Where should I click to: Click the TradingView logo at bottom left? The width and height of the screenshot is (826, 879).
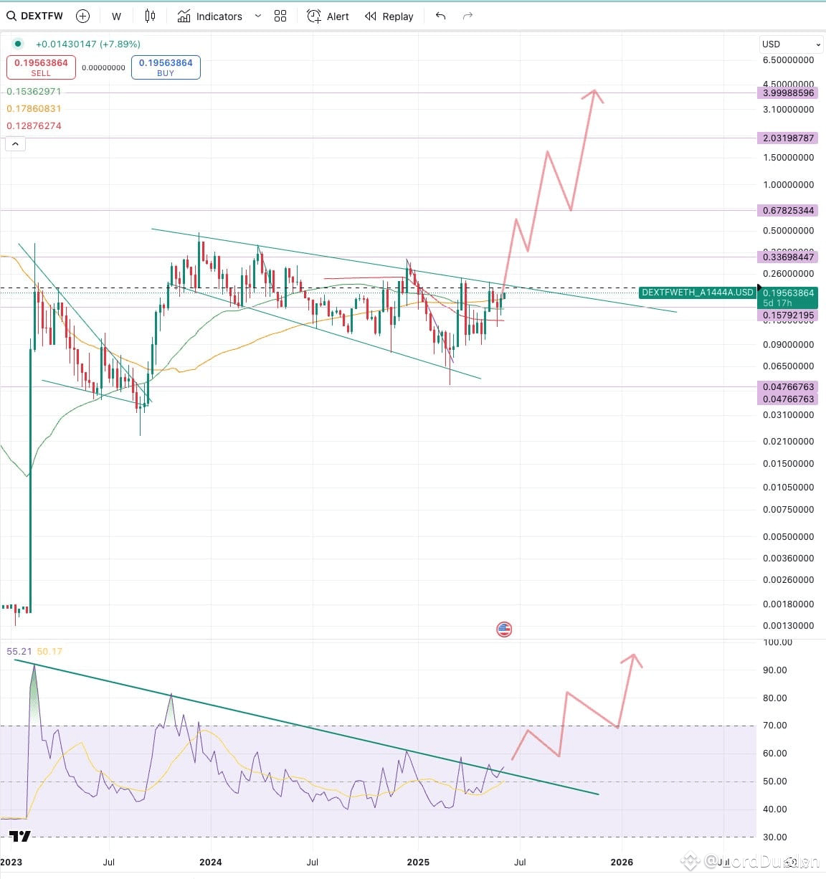[20, 836]
